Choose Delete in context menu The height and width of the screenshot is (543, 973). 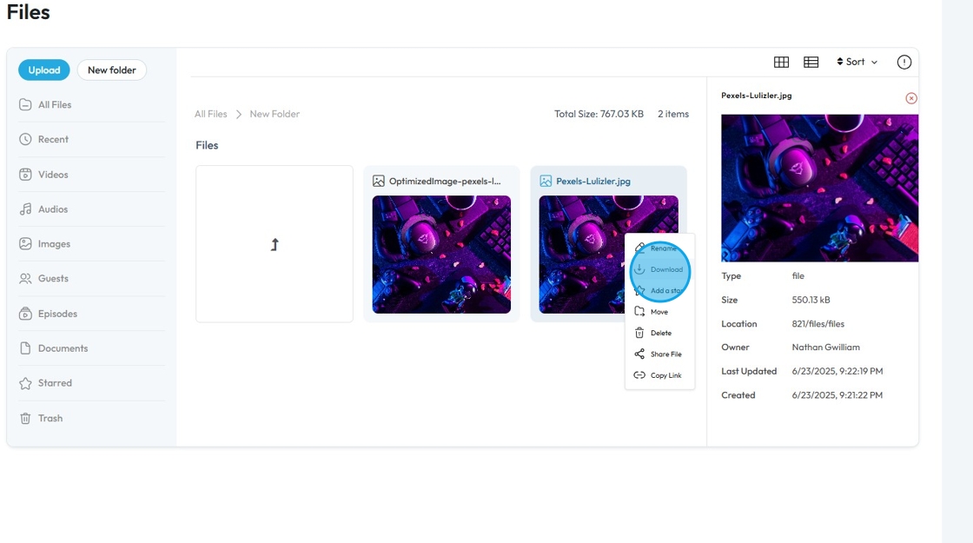(x=659, y=334)
